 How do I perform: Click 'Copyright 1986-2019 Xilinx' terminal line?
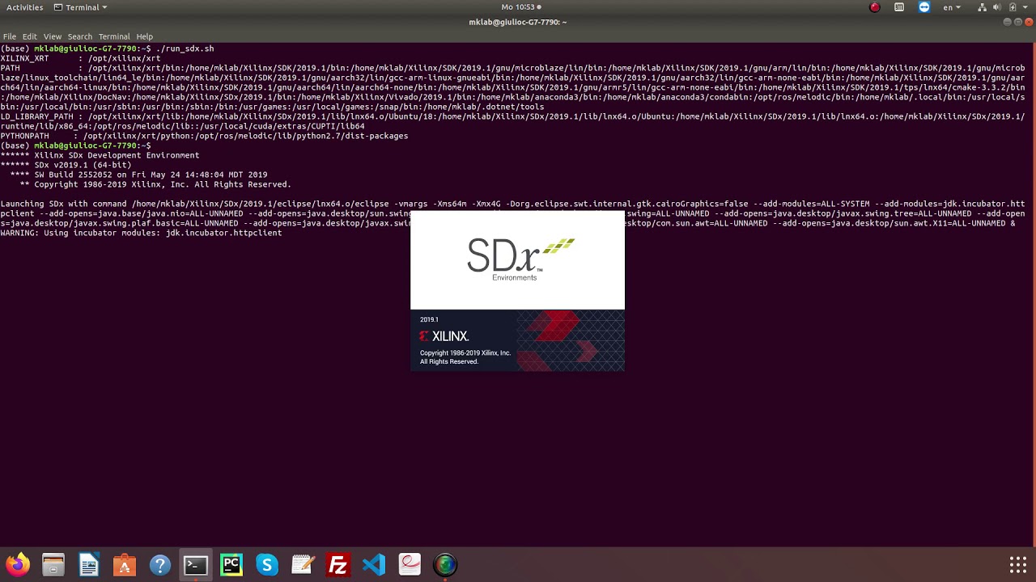pos(155,184)
